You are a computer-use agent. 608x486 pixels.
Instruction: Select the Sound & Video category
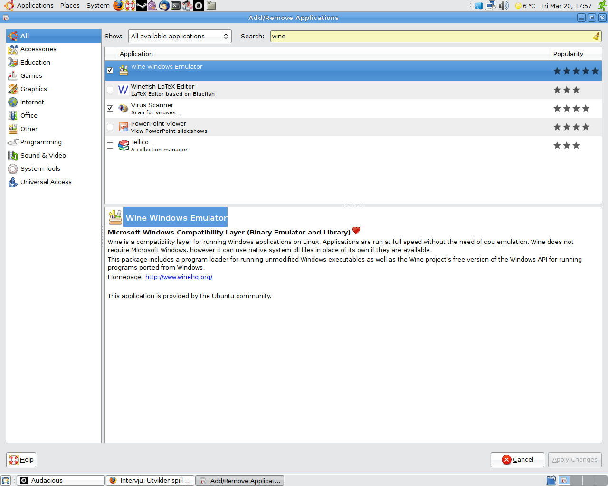click(54, 155)
